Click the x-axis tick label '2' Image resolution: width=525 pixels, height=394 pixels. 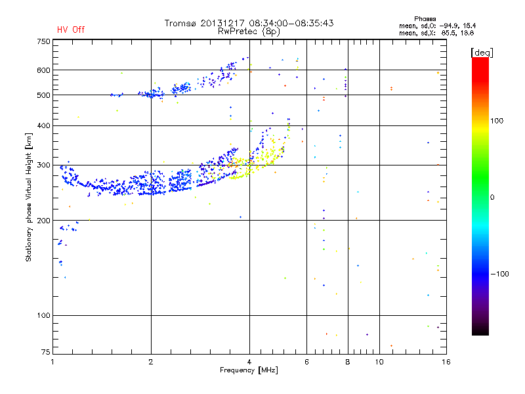click(151, 362)
